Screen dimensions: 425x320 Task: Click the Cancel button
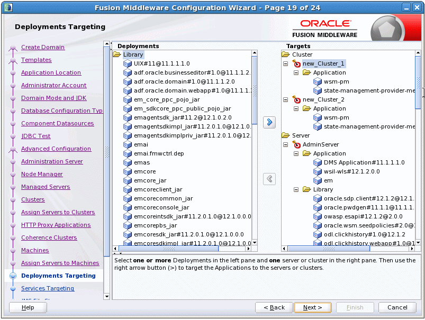[x=397, y=307]
